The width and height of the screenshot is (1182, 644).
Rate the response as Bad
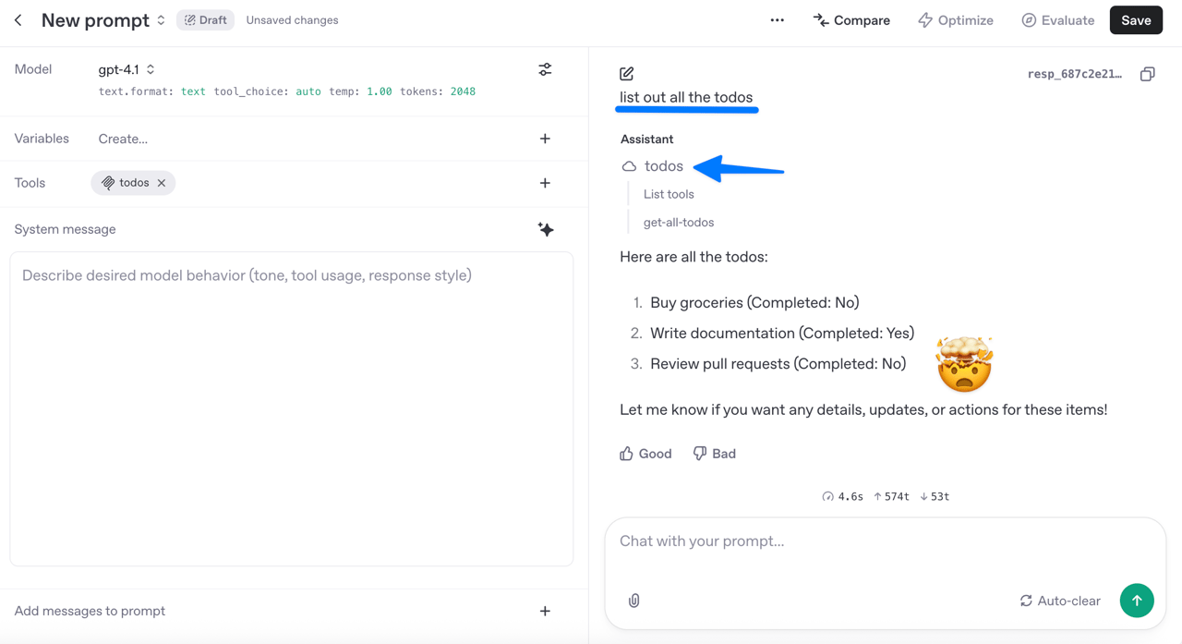[x=715, y=454]
